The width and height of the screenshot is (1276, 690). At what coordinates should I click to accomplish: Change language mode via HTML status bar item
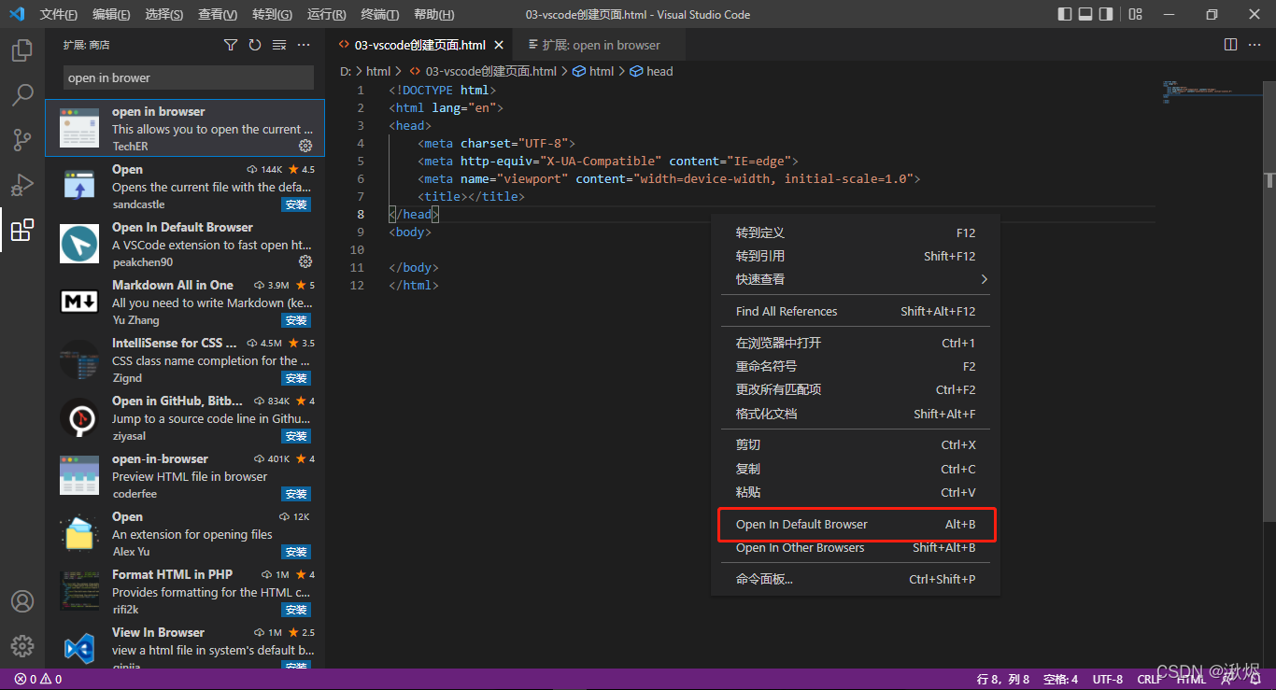click(x=1191, y=679)
